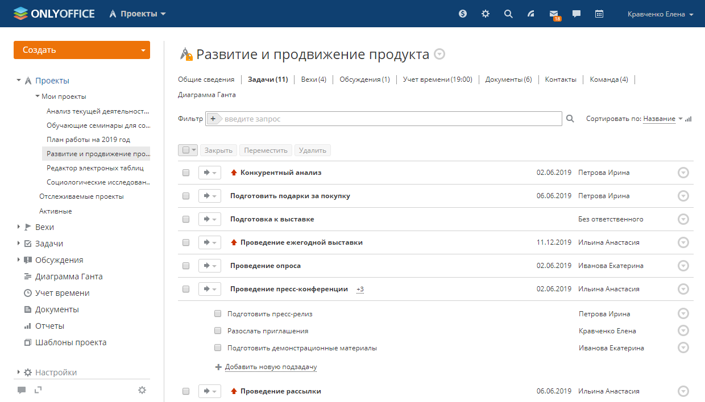
Task: Click the payments dollar icon in header
Action: (x=463, y=14)
